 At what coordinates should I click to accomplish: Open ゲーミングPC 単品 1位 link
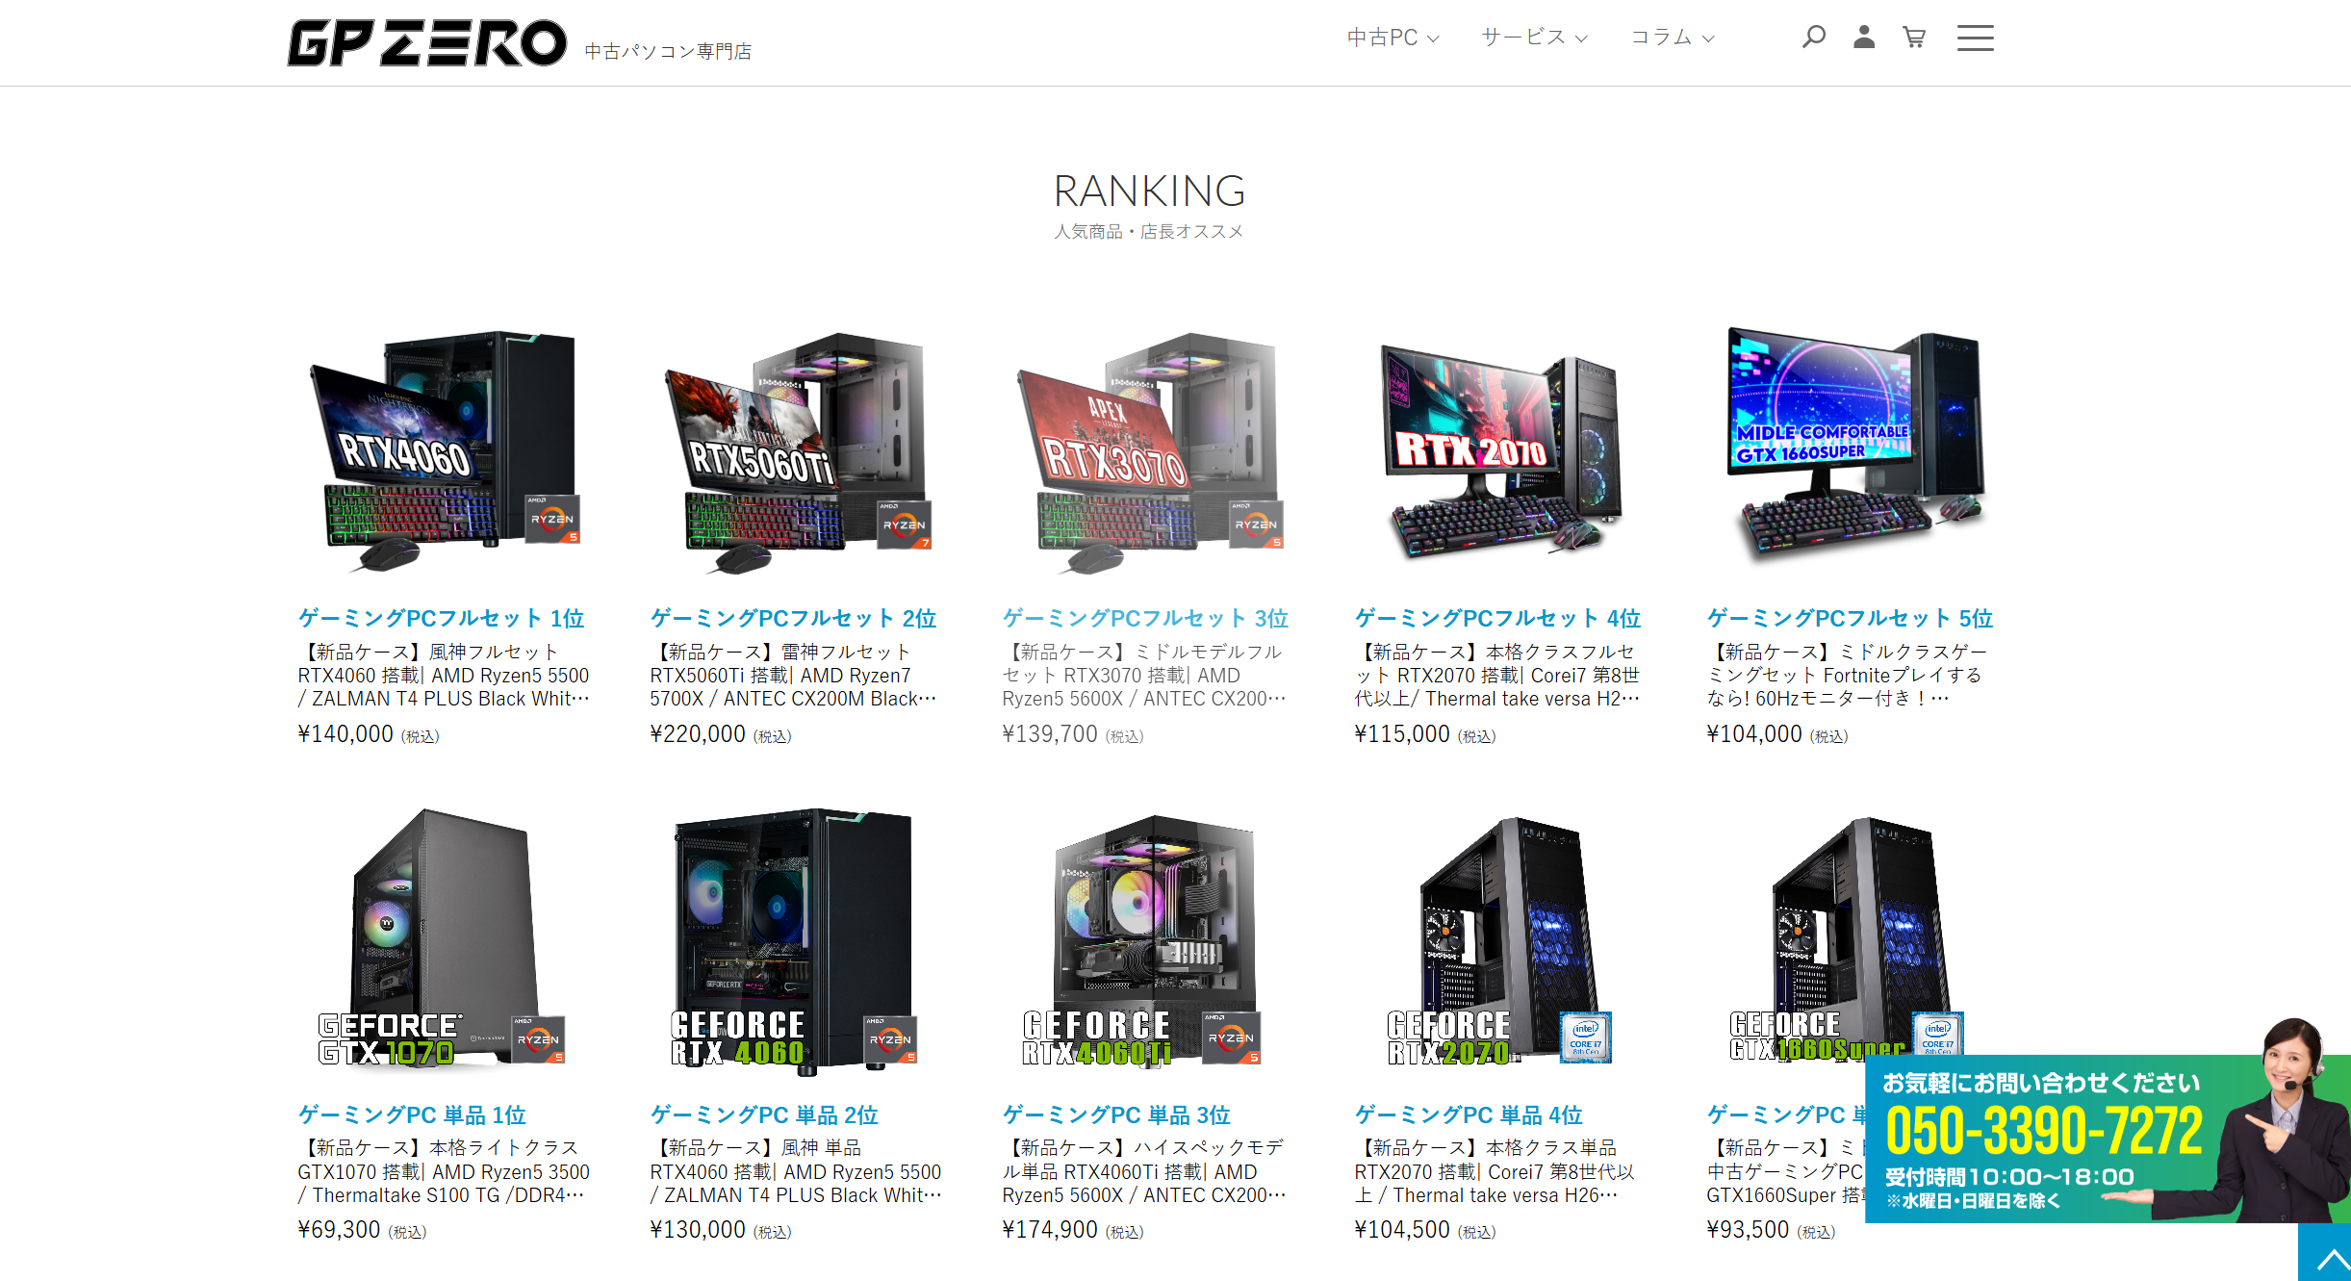(412, 1114)
